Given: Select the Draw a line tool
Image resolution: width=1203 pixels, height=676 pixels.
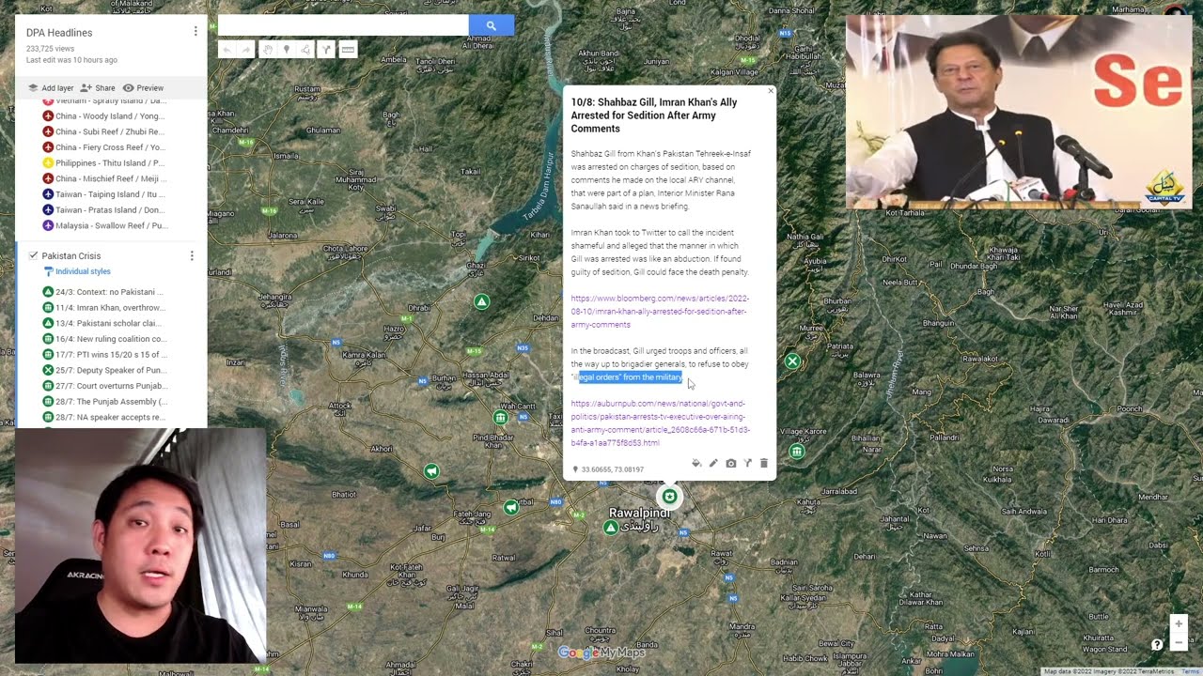Looking at the screenshot, I should click(306, 50).
